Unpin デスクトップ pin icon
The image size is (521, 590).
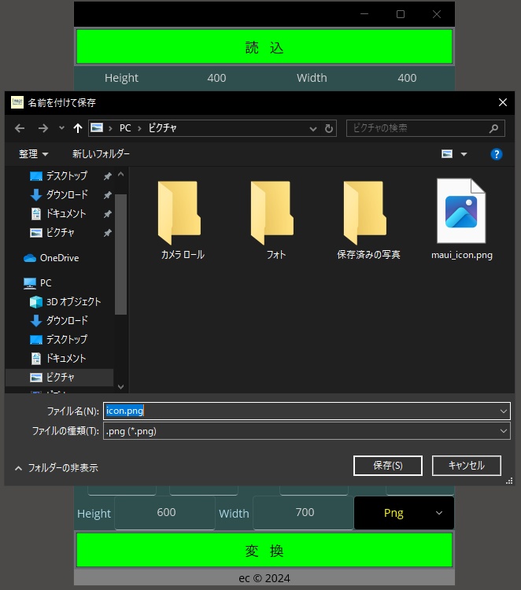108,176
